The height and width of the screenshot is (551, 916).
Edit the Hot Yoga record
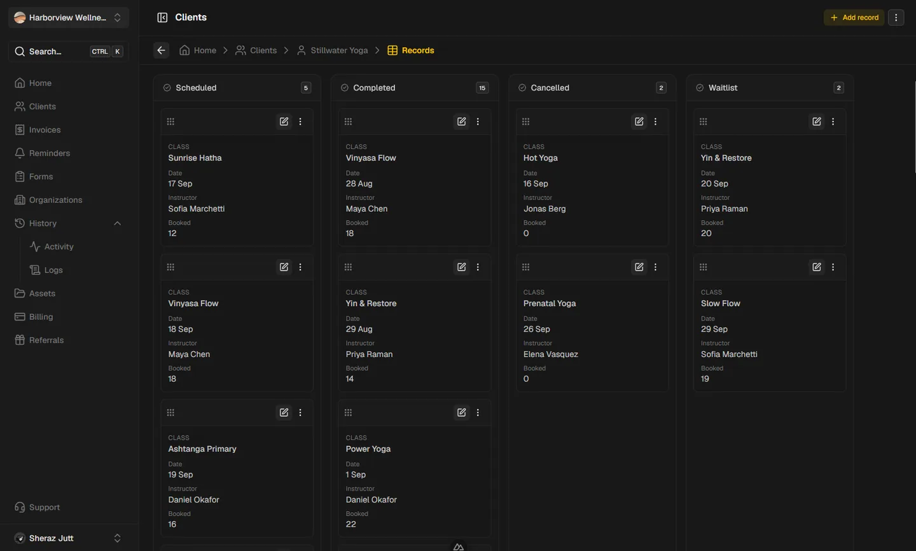pos(639,122)
